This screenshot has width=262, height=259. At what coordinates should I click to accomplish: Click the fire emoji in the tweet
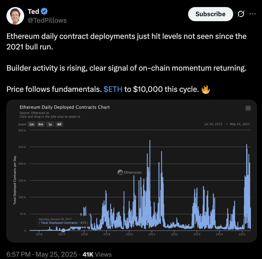click(x=206, y=89)
